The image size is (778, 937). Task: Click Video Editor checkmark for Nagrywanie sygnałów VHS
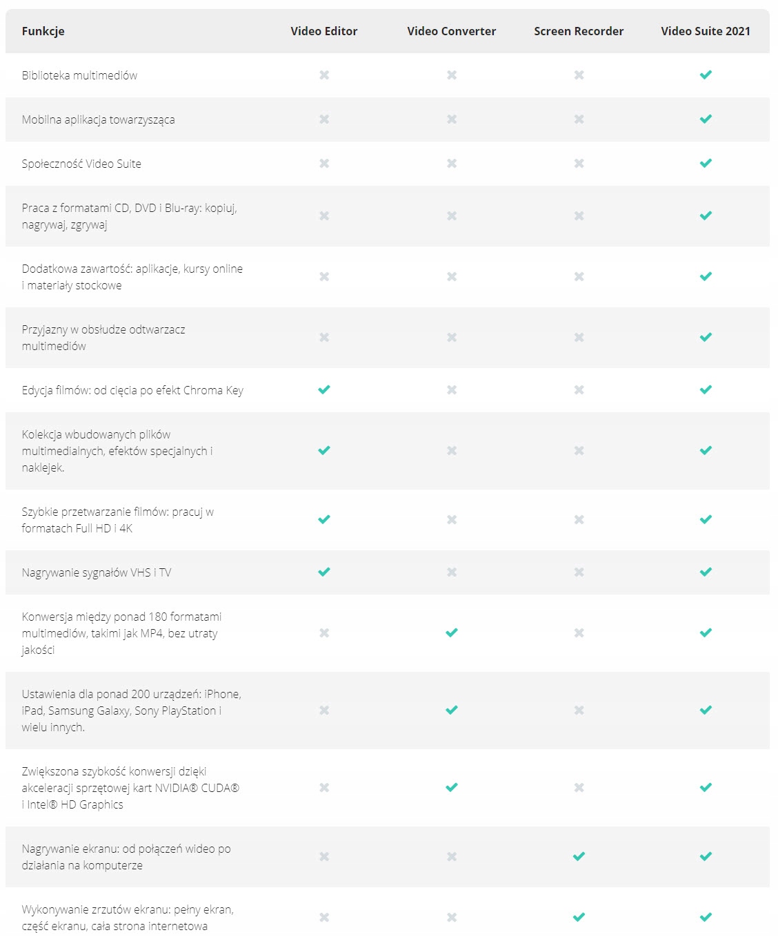click(x=324, y=572)
